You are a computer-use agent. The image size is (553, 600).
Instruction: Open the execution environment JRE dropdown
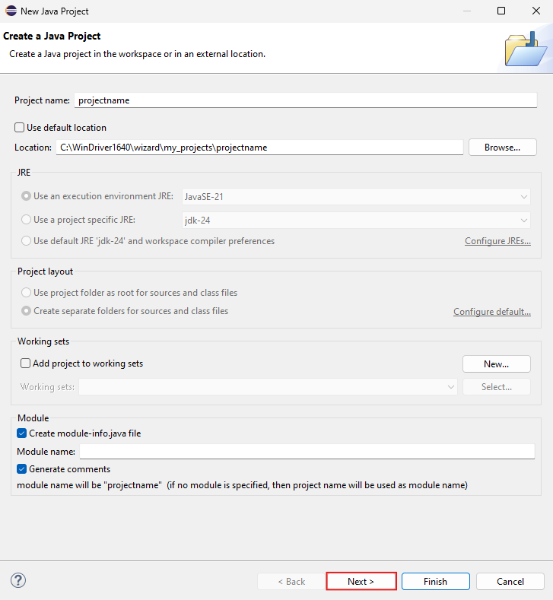pos(356,196)
